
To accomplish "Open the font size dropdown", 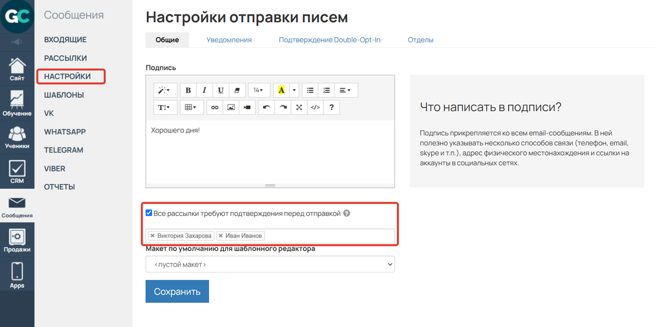I will tap(258, 90).
